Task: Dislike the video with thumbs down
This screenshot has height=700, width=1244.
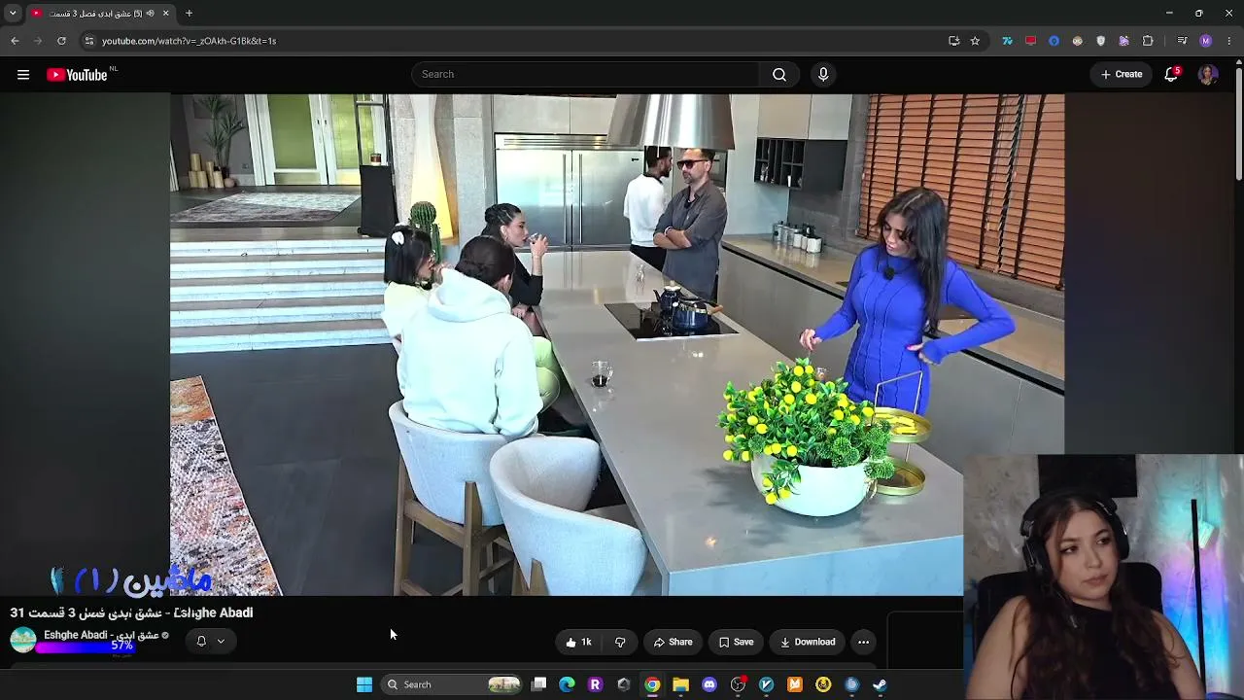Action: coord(620,642)
